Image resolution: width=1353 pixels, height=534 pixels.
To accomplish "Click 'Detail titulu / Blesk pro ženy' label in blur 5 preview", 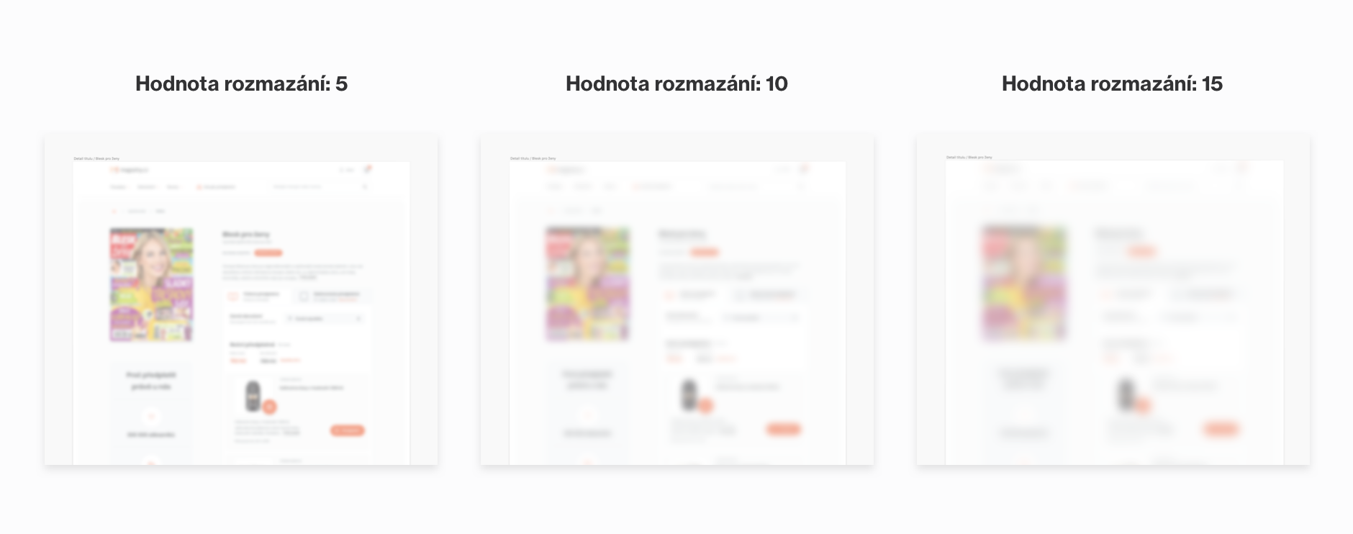I will pos(96,158).
